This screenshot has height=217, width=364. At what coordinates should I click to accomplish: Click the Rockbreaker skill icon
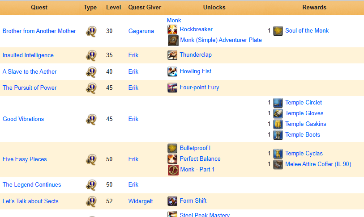pos(172,29)
